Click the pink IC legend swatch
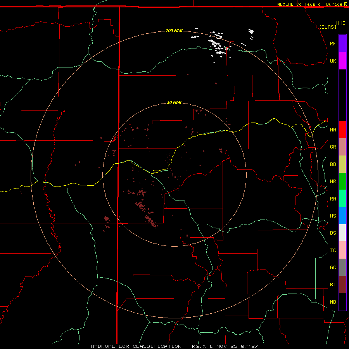 point(342,250)
